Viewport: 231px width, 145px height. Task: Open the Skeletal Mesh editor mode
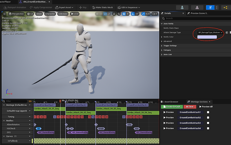(x=197, y=8)
